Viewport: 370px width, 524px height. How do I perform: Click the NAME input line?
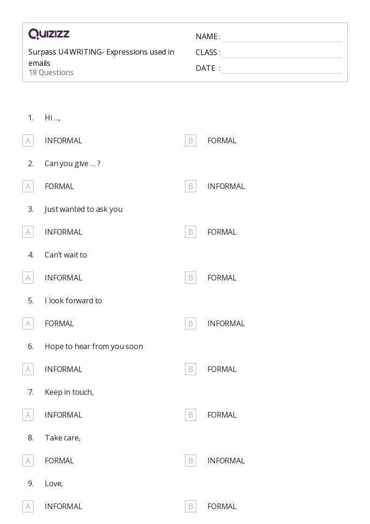[x=281, y=37]
